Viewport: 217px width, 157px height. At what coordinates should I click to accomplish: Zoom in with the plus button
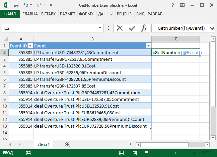point(195,153)
